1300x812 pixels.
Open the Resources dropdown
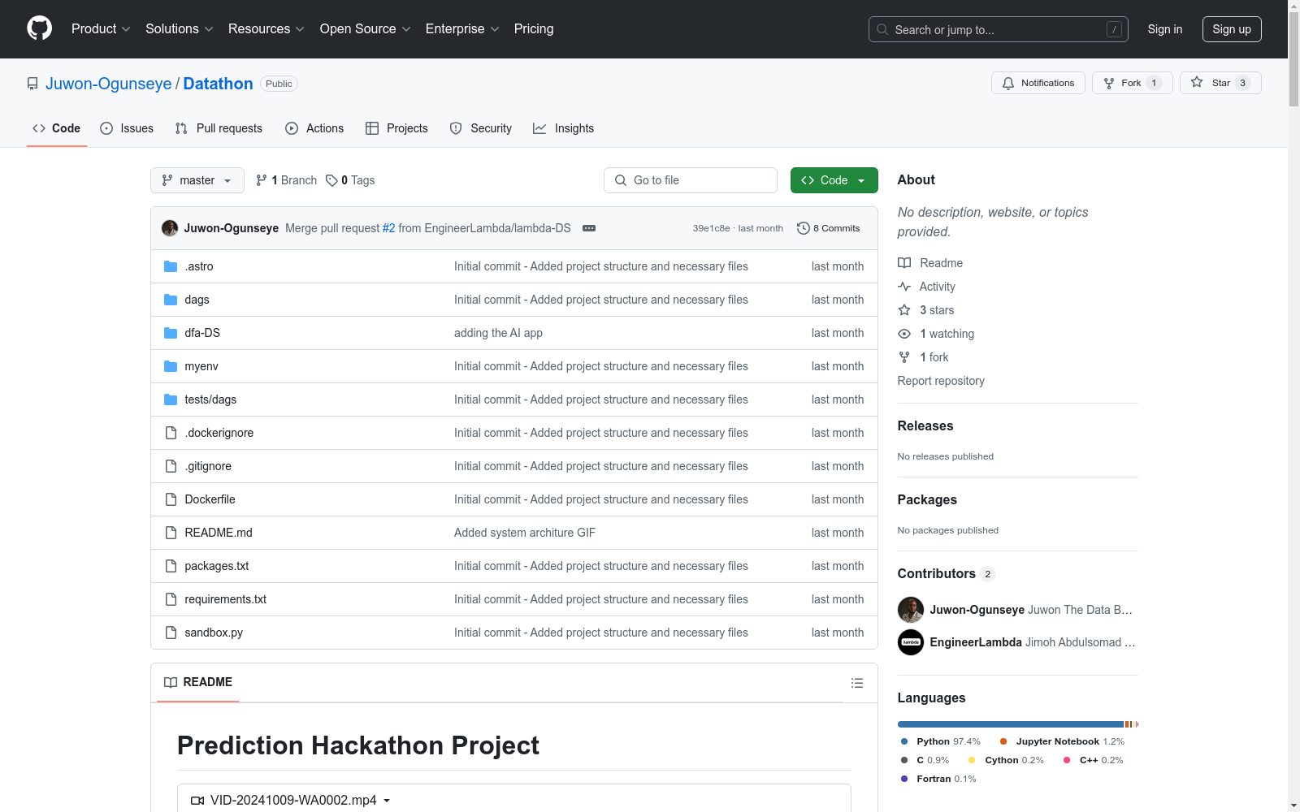[x=266, y=29]
